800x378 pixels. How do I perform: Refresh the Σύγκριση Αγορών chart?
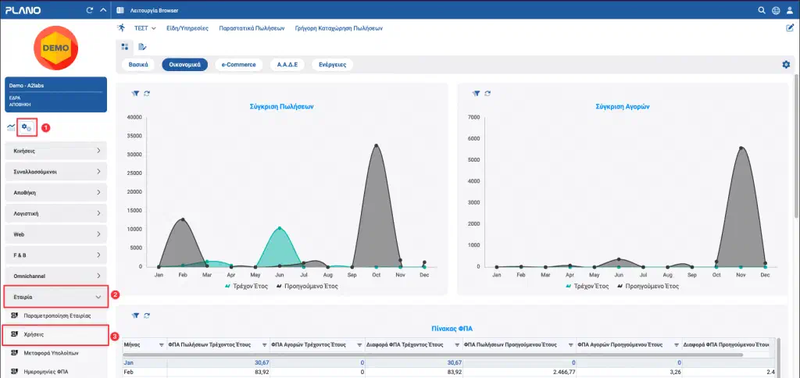coord(487,94)
